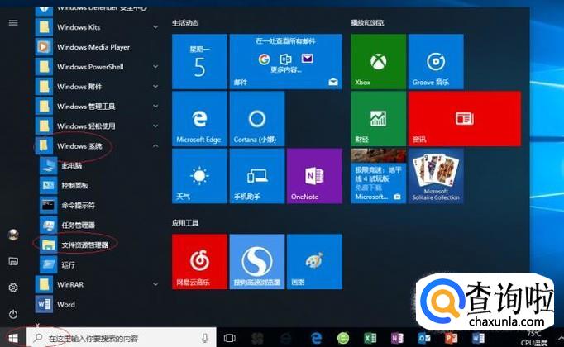This screenshot has width=564, height=347.
Task: Open OneNote from the taskbar
Action: pos(397,338)
